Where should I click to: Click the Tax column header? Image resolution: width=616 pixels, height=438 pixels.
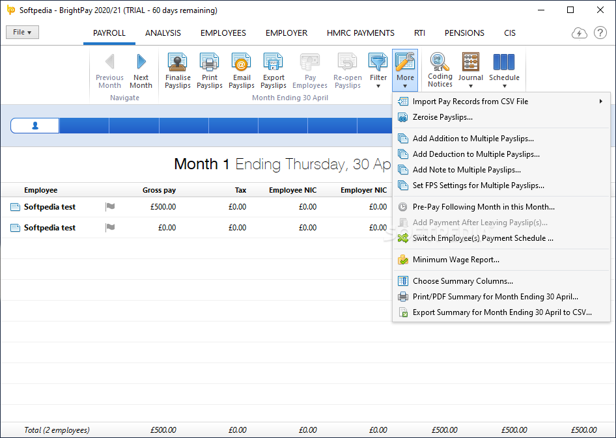[240, 190]
